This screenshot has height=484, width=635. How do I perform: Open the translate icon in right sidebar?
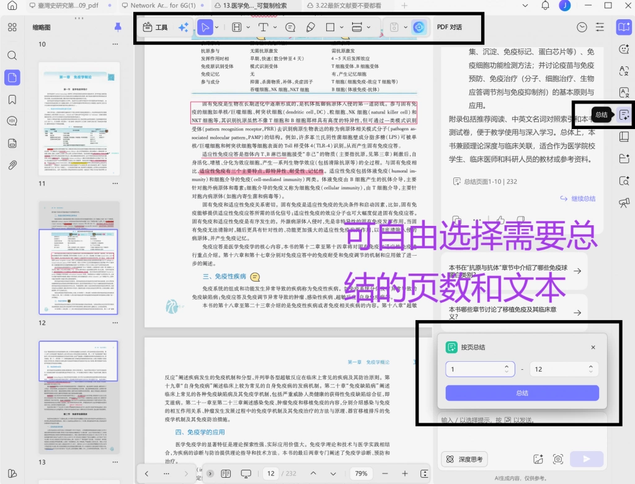[624, 71]
